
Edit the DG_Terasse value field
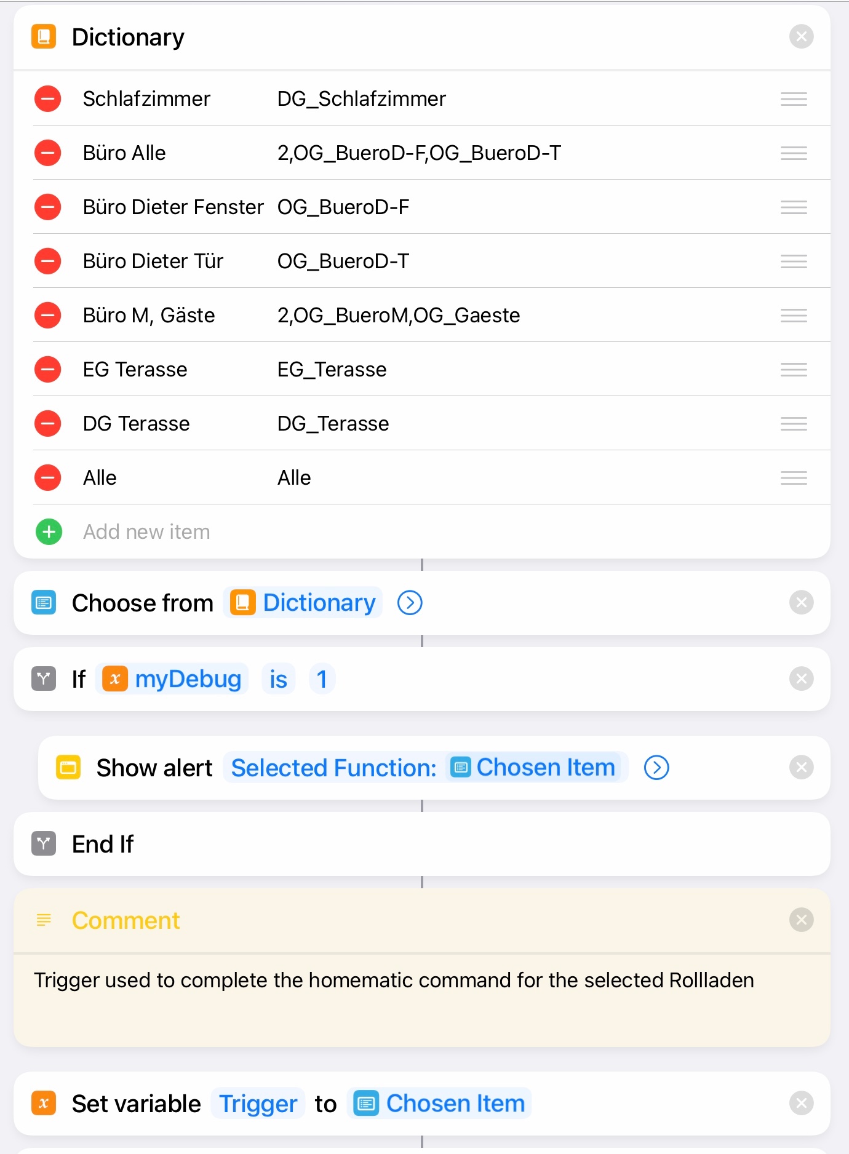[333, 424]
